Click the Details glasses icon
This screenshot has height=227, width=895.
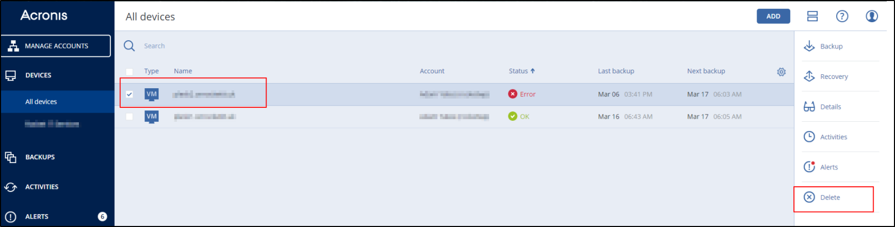coord(809,107)
